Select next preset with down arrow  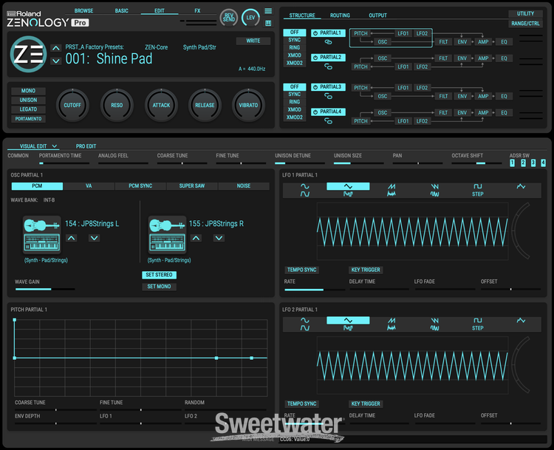(x=56, y=60)
